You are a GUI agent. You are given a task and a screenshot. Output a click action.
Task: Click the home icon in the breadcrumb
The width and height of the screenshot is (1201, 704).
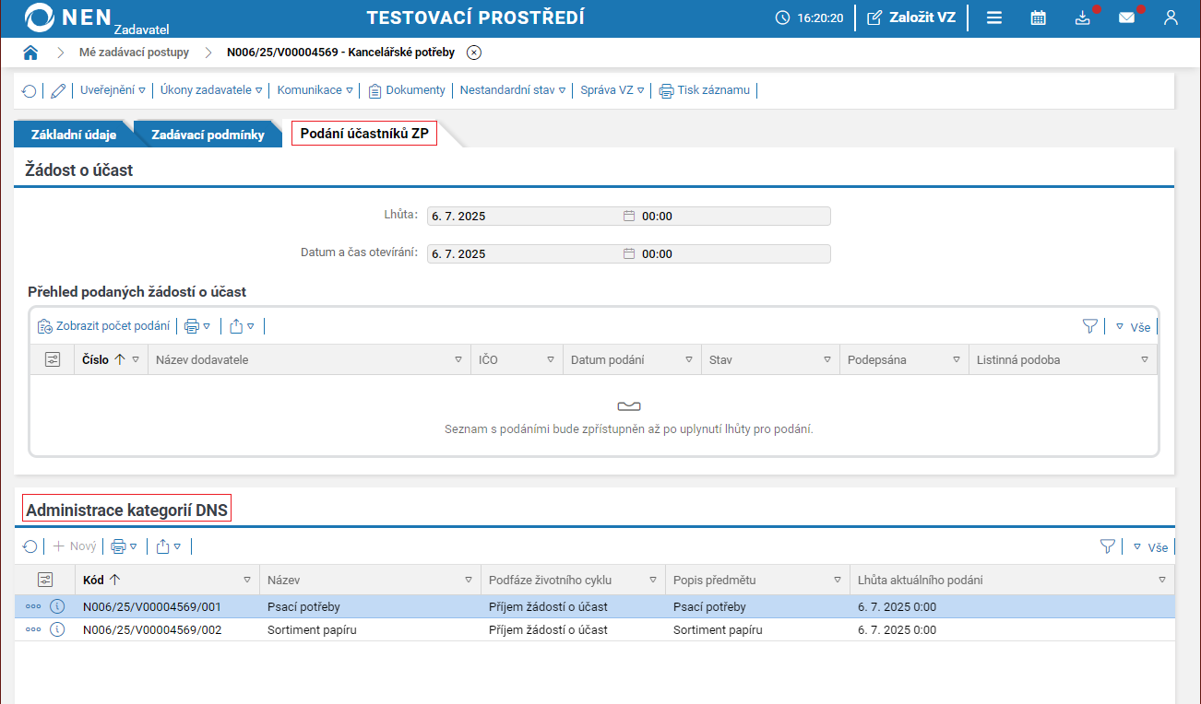pos(30,53)
